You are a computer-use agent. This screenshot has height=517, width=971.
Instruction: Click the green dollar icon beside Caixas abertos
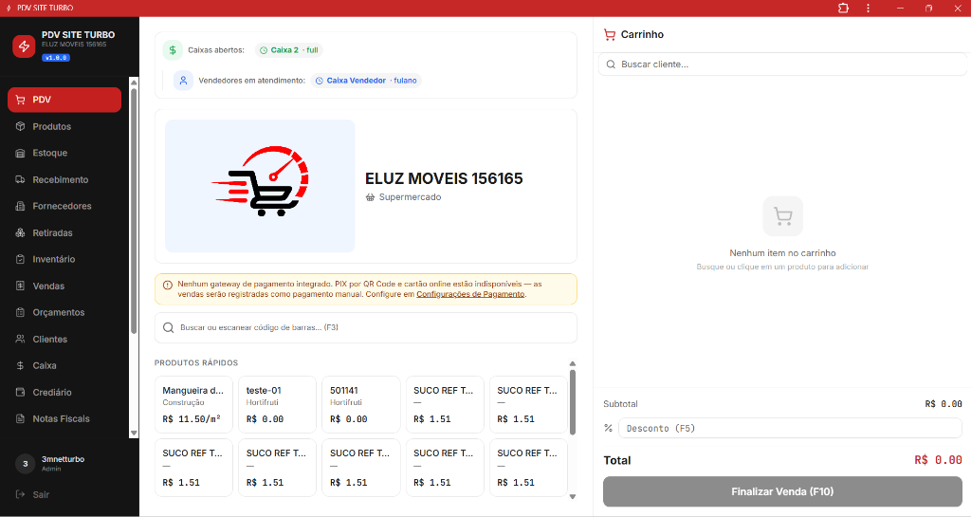[173, 50]
